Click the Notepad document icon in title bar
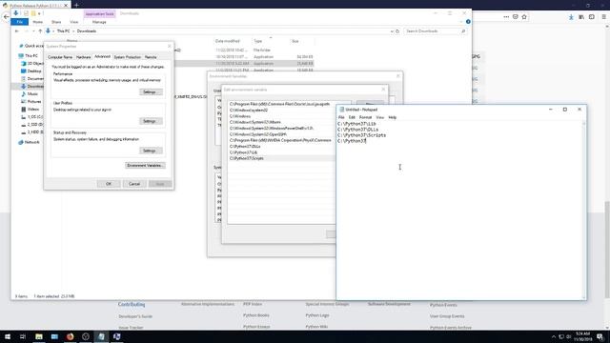The width and height of the screenshot is (610, 343). pos(342,110)
